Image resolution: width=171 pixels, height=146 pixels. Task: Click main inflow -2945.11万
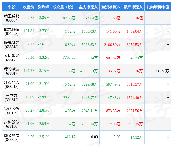tap(89, 111)
